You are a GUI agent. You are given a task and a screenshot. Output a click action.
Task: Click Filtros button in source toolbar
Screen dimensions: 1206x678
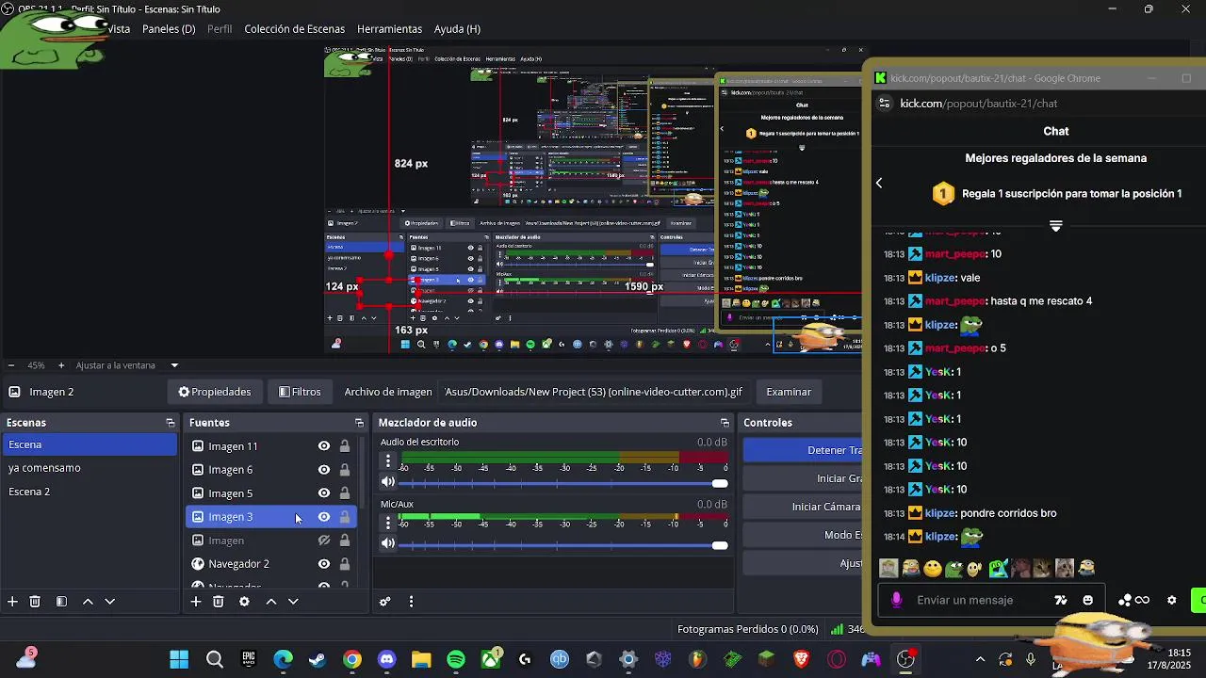tap(301, 392)
